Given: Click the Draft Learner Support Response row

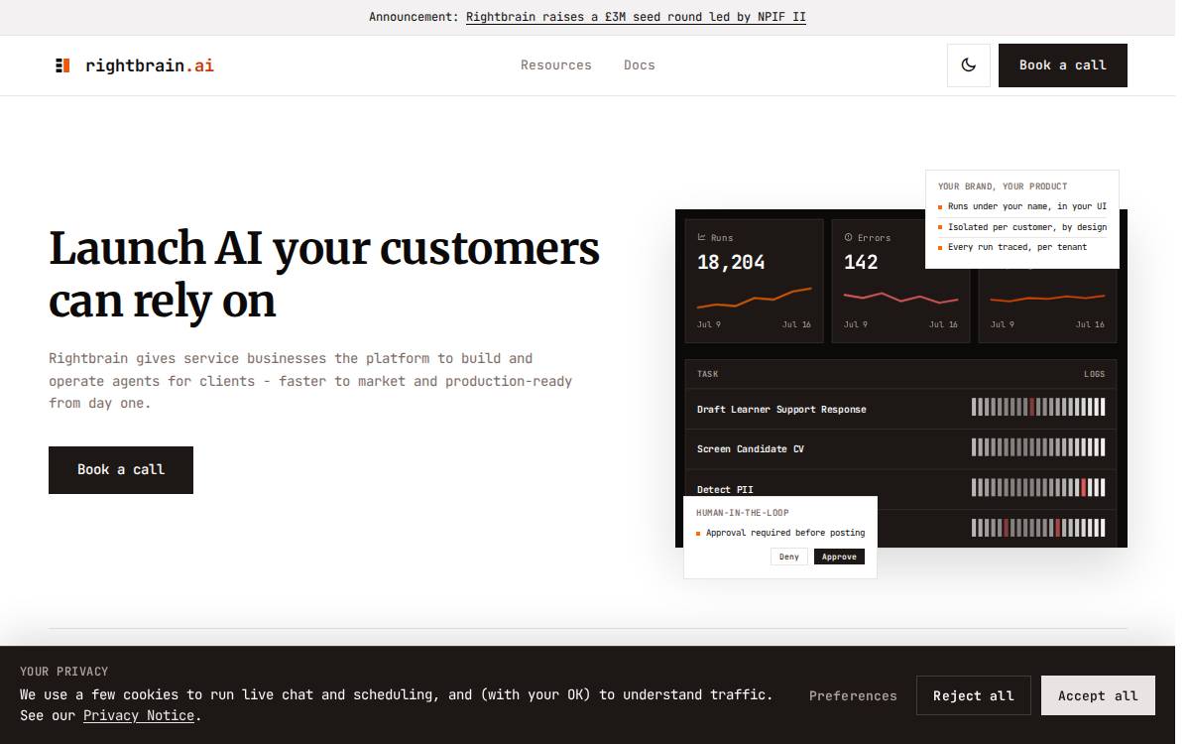Looking at the screenshot, I should (900, 409).
